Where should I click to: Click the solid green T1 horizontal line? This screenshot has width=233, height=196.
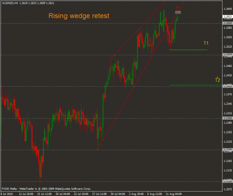(x=188, y=50)
